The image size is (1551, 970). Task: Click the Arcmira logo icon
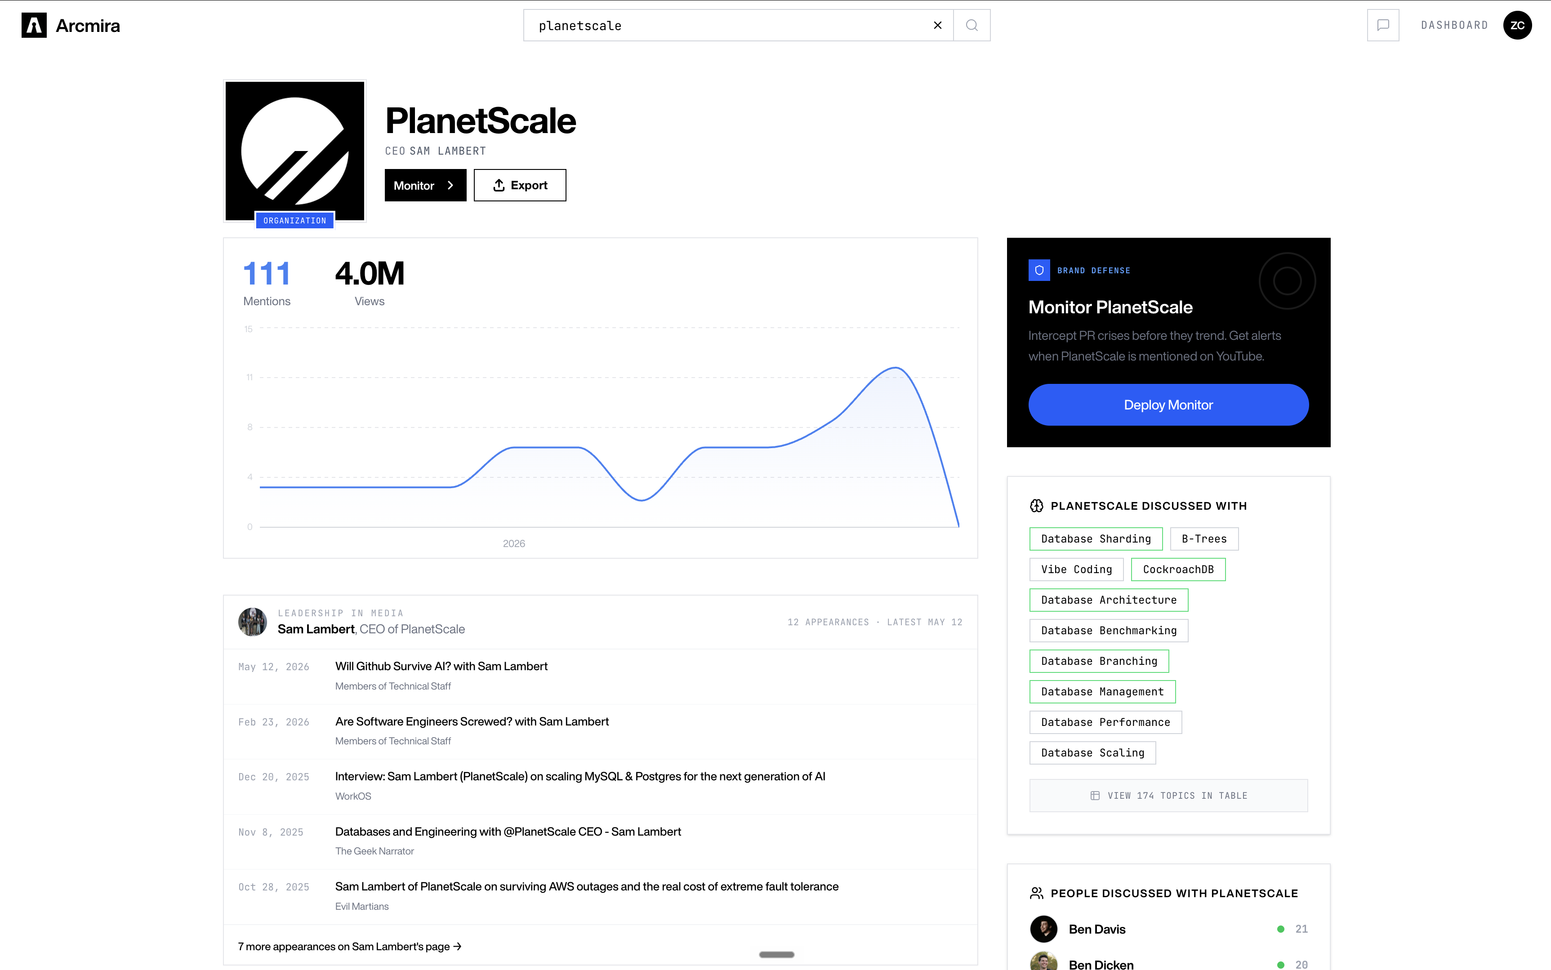tap(34, 25)
